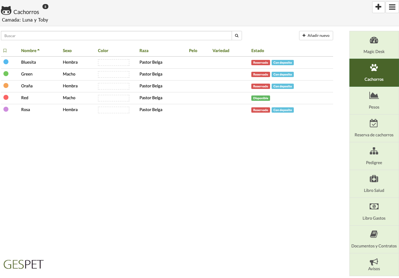
Task: Open Libro Gastos expenses book
Action: click(x=374, y=212)
